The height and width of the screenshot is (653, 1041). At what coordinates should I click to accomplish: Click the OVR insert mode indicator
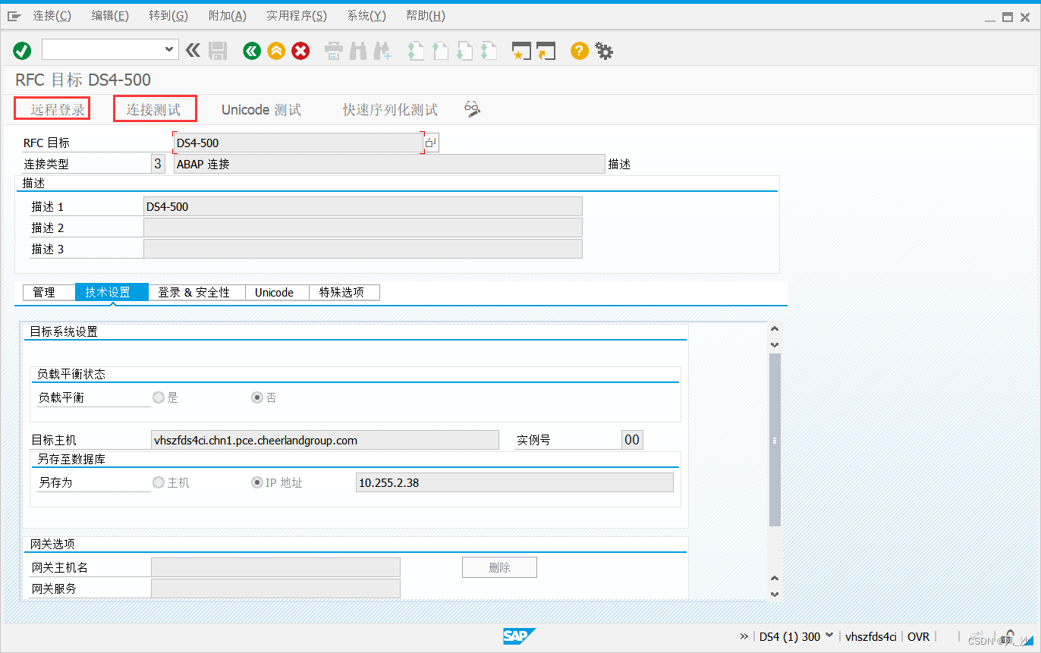(x=918, y=636)
